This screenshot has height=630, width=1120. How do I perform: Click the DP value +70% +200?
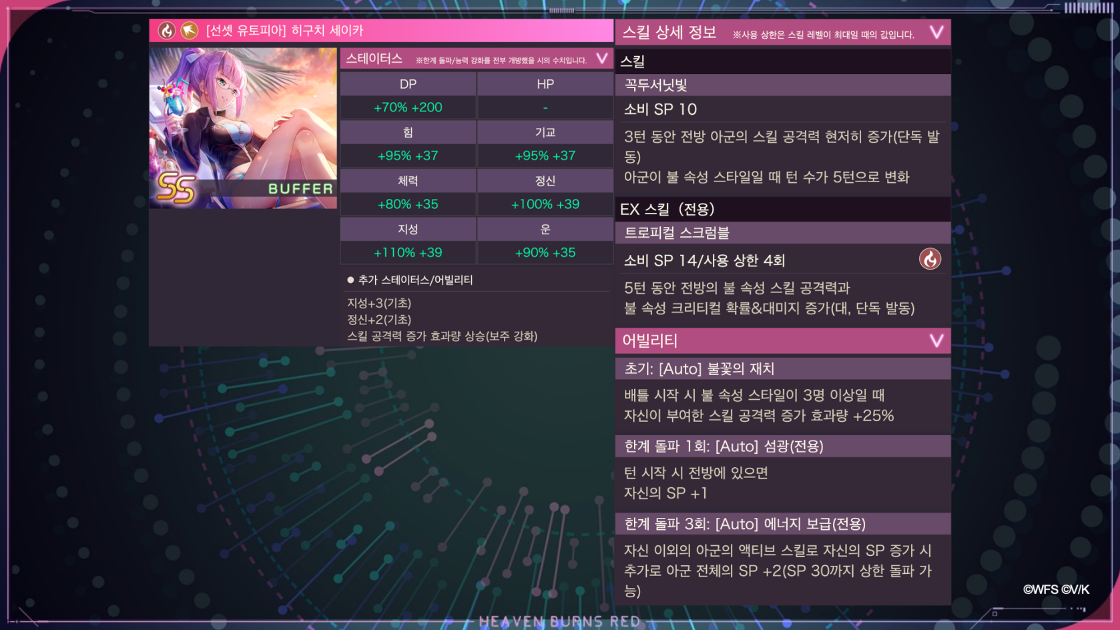click(408, 107)
